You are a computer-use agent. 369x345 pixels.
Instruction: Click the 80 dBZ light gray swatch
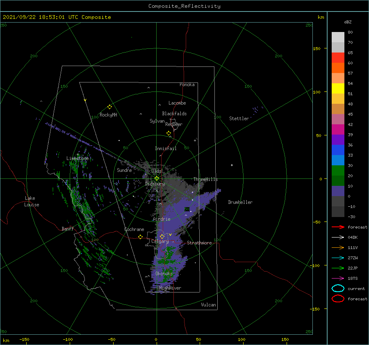click(338, 37)
